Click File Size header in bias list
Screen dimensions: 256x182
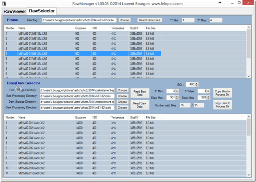point(153,117)
